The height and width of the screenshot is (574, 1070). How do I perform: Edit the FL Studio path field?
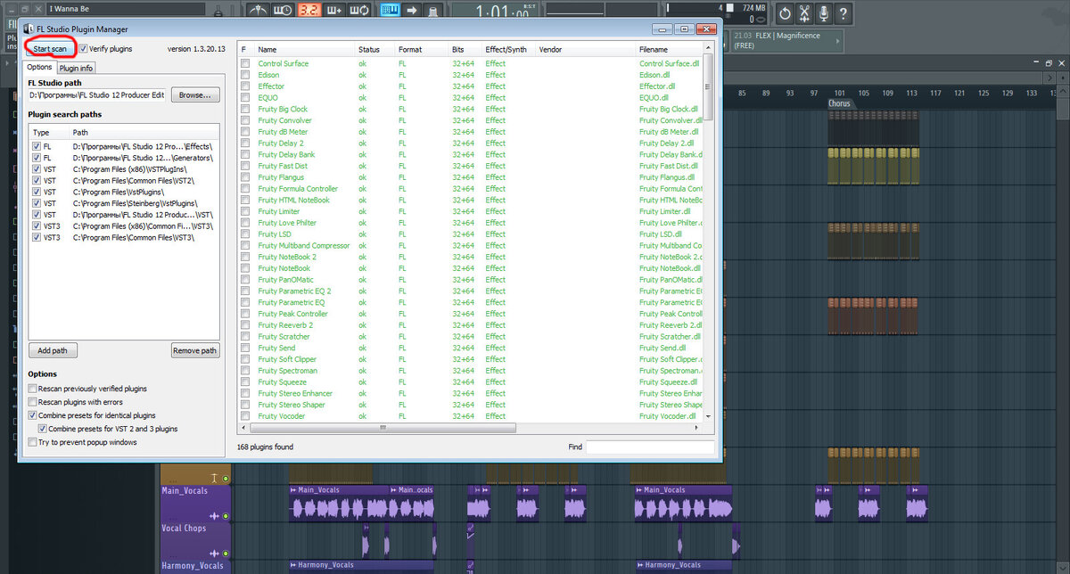tap(97, 94)
